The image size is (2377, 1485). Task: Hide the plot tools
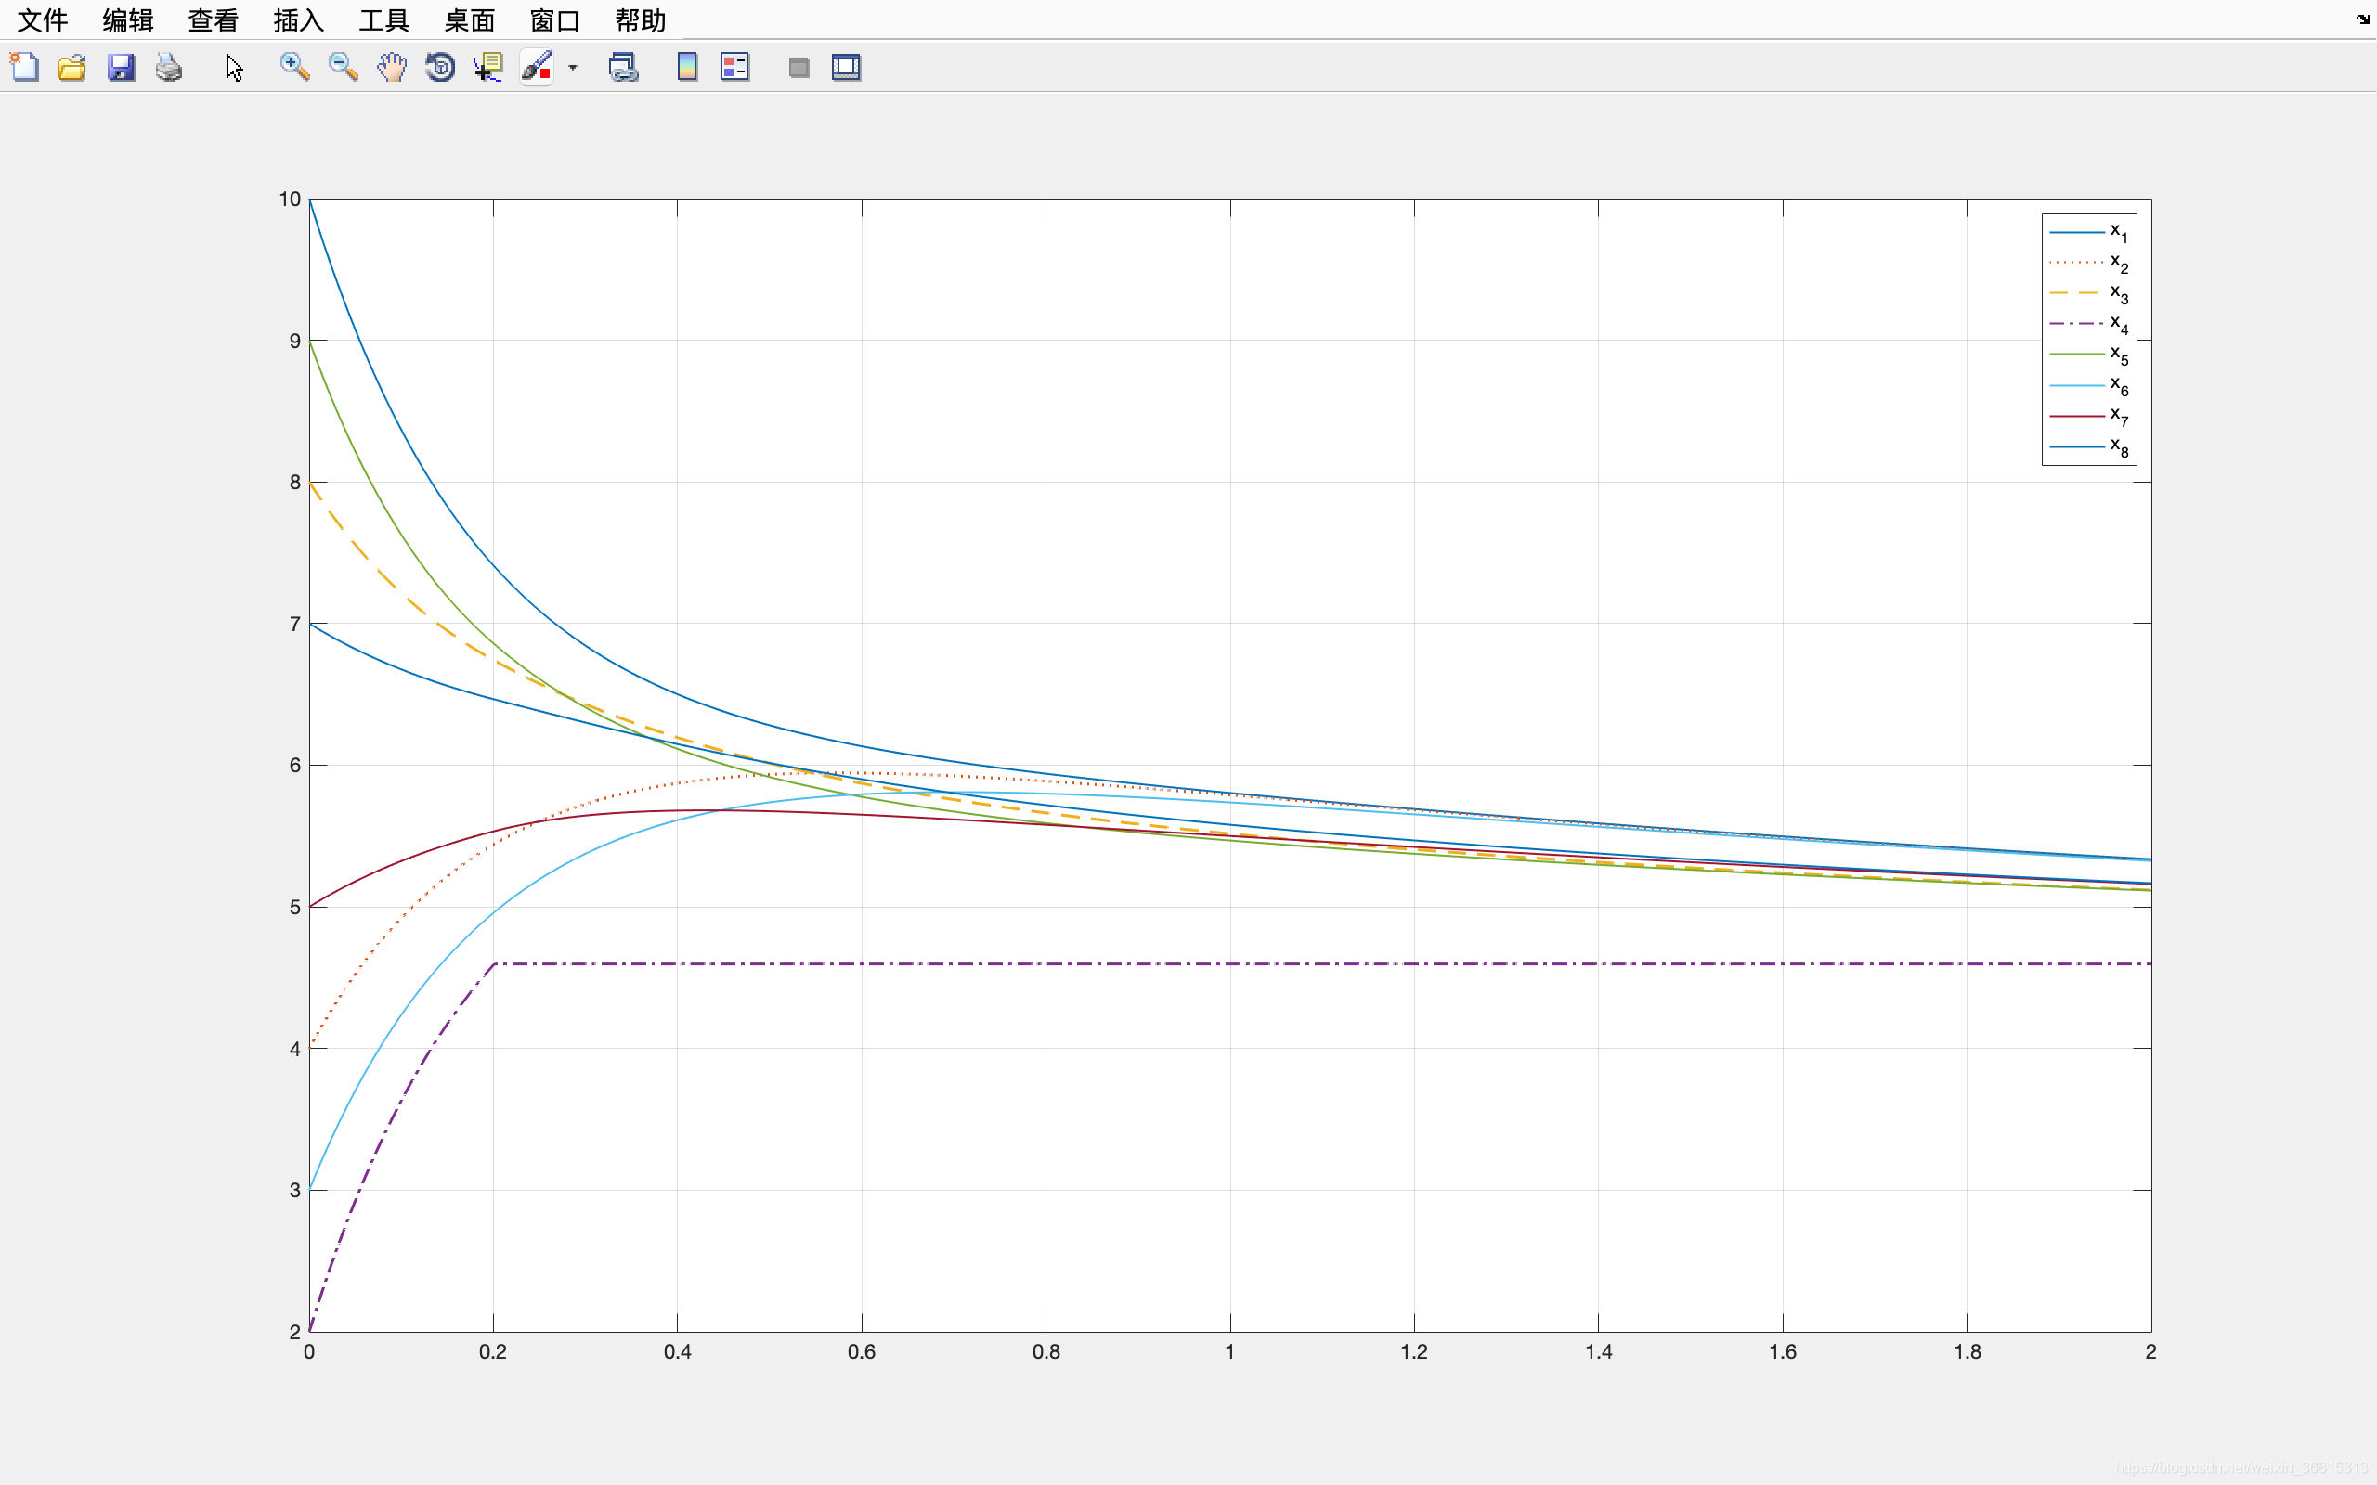[799, 67]
